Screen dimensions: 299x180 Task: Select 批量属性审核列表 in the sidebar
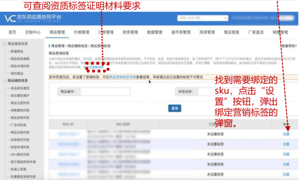pos(23,177)
